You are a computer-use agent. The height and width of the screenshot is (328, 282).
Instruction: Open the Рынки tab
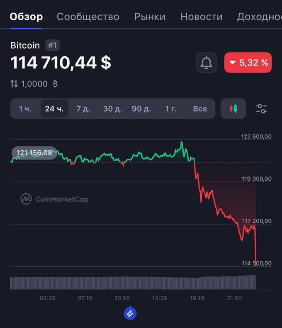(150, 17)
